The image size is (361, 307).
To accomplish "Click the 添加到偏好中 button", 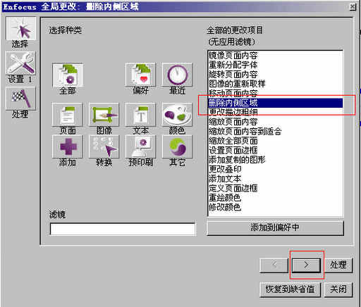I will click(x=275, y=227).
